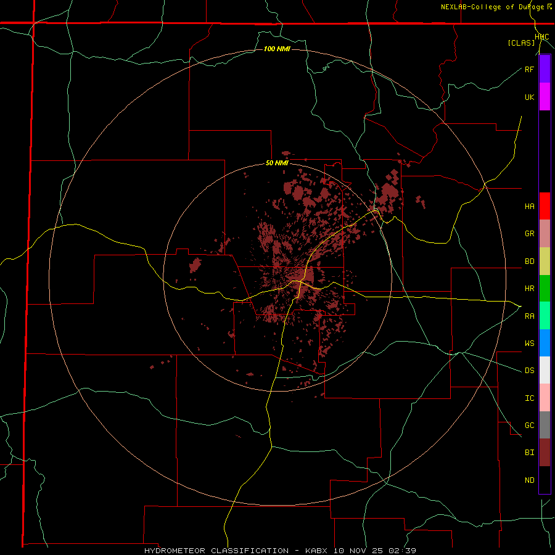
Task: Click the [CLAS] legend header
Action: coord(521,43)
